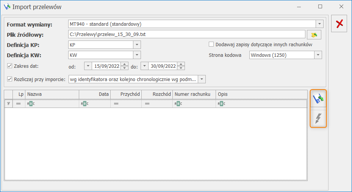
Task: Click the Przychód column equals filter icon
Action: [116, 104]
